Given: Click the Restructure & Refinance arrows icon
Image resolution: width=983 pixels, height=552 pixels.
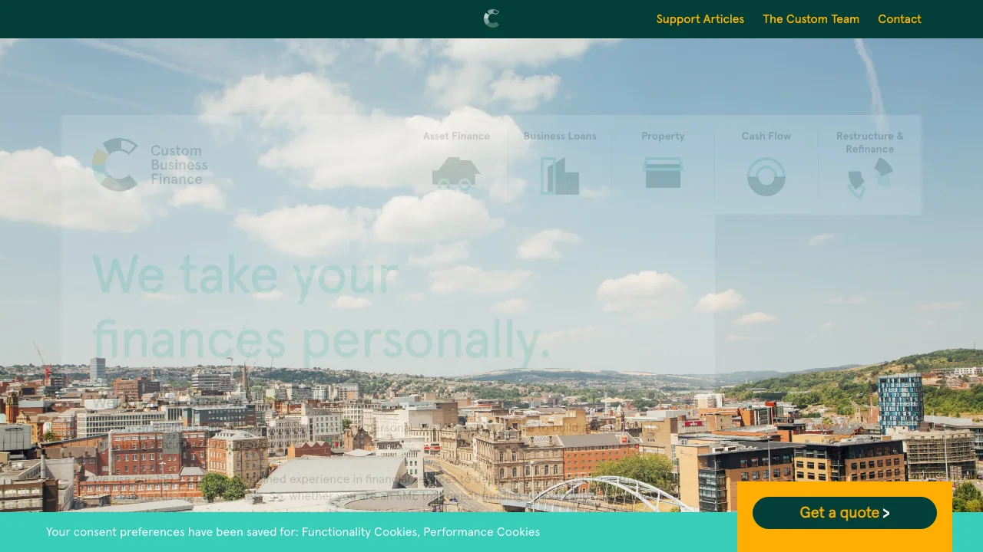Looking at the screenshot, I should coord(869,178).
